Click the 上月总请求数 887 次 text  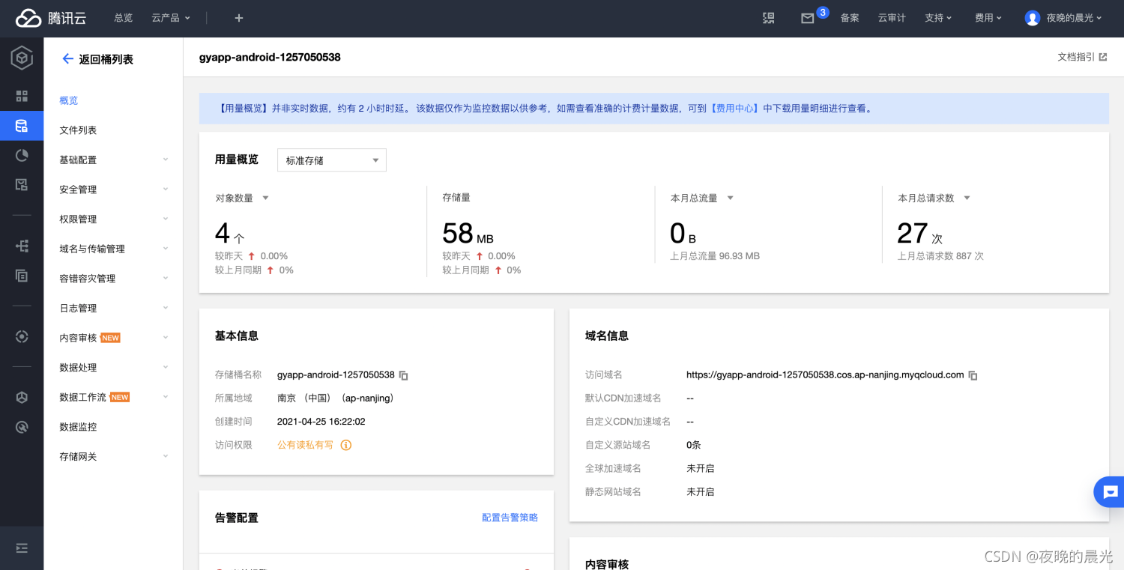coord(940,256)
